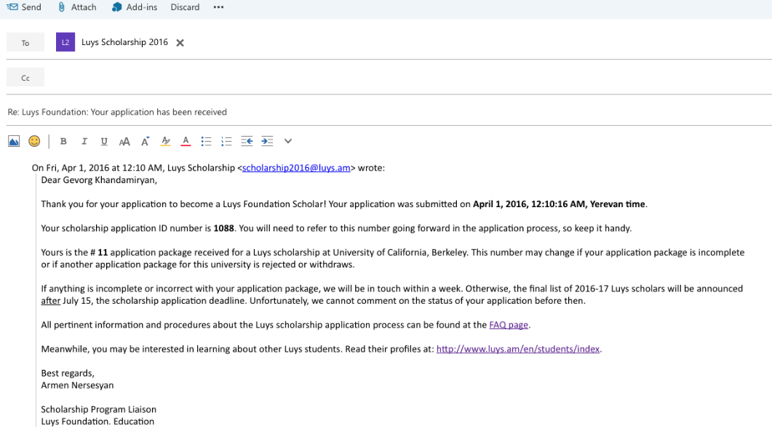Viewport: 772px width, 436px height.
Task: Toggle numbered list
Action: (x=226, y=142)
